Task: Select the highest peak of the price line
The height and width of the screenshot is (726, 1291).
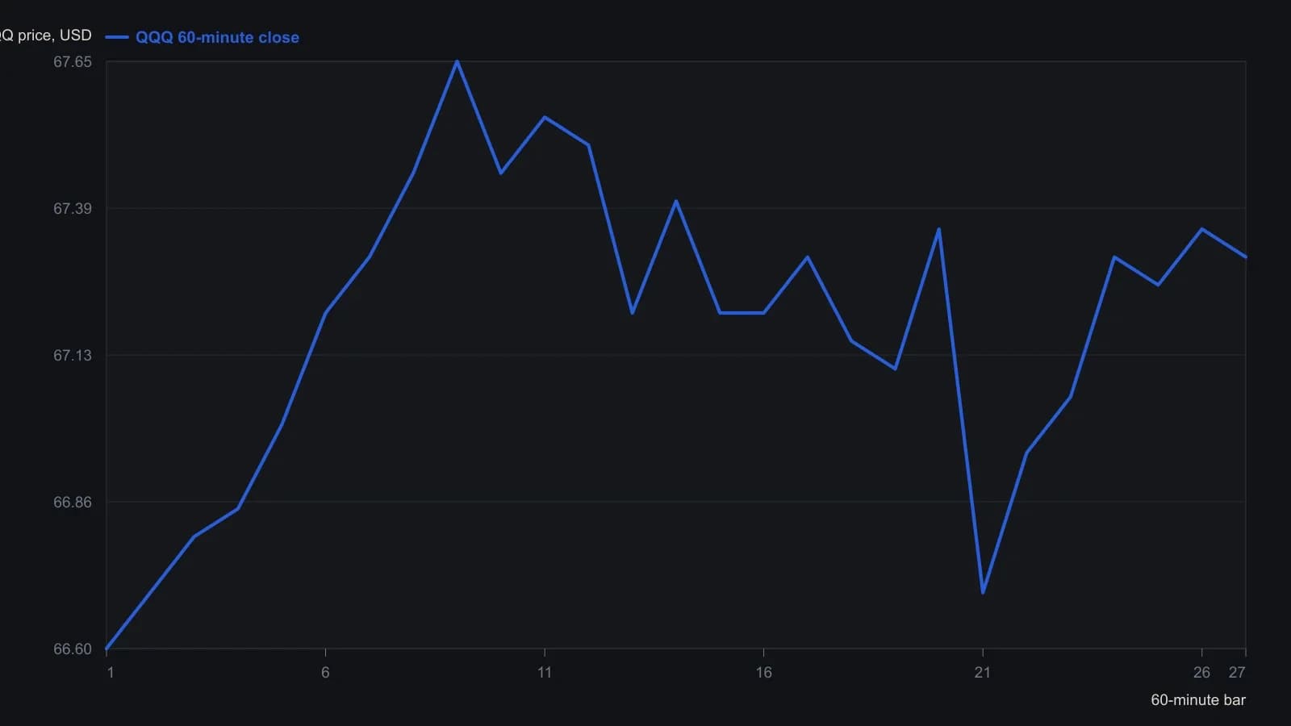Action: tap(457, 61)
